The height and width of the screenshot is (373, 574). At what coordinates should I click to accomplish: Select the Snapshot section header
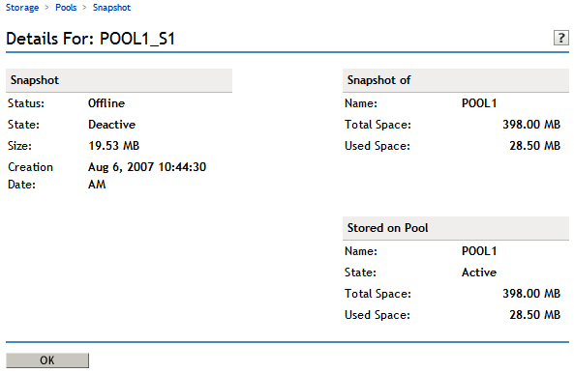[x=119, y=80]
